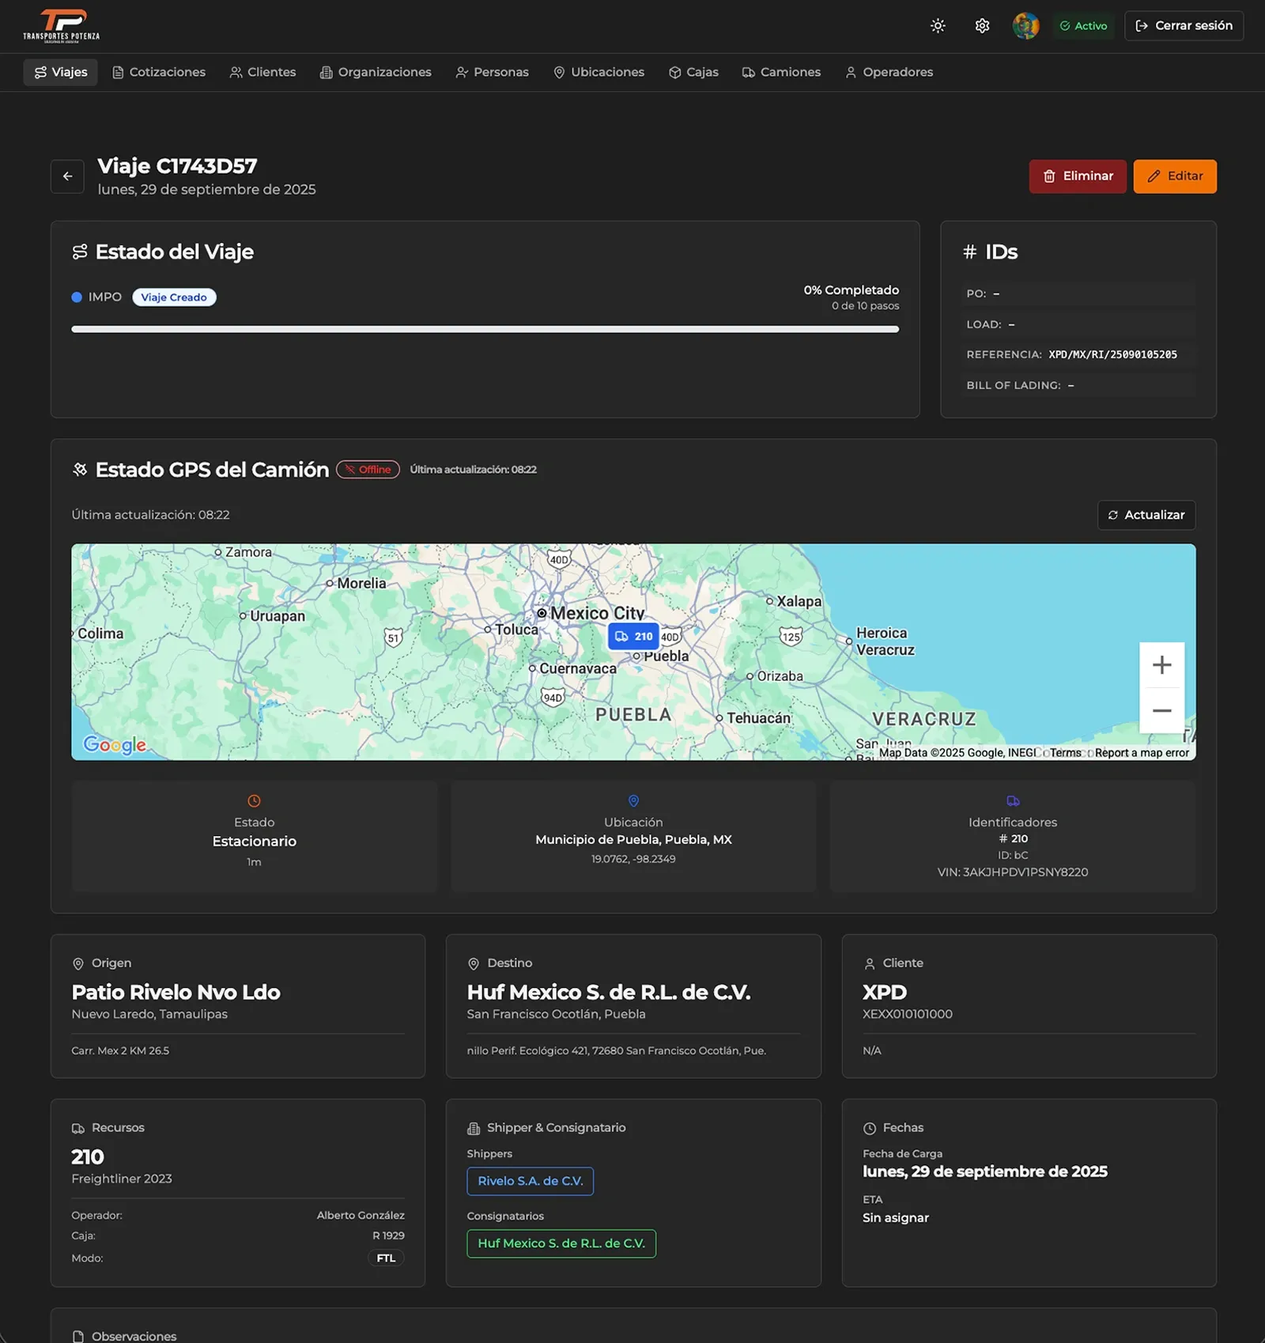
Task: Open the Viajes tab
Action: pos(60,72)
